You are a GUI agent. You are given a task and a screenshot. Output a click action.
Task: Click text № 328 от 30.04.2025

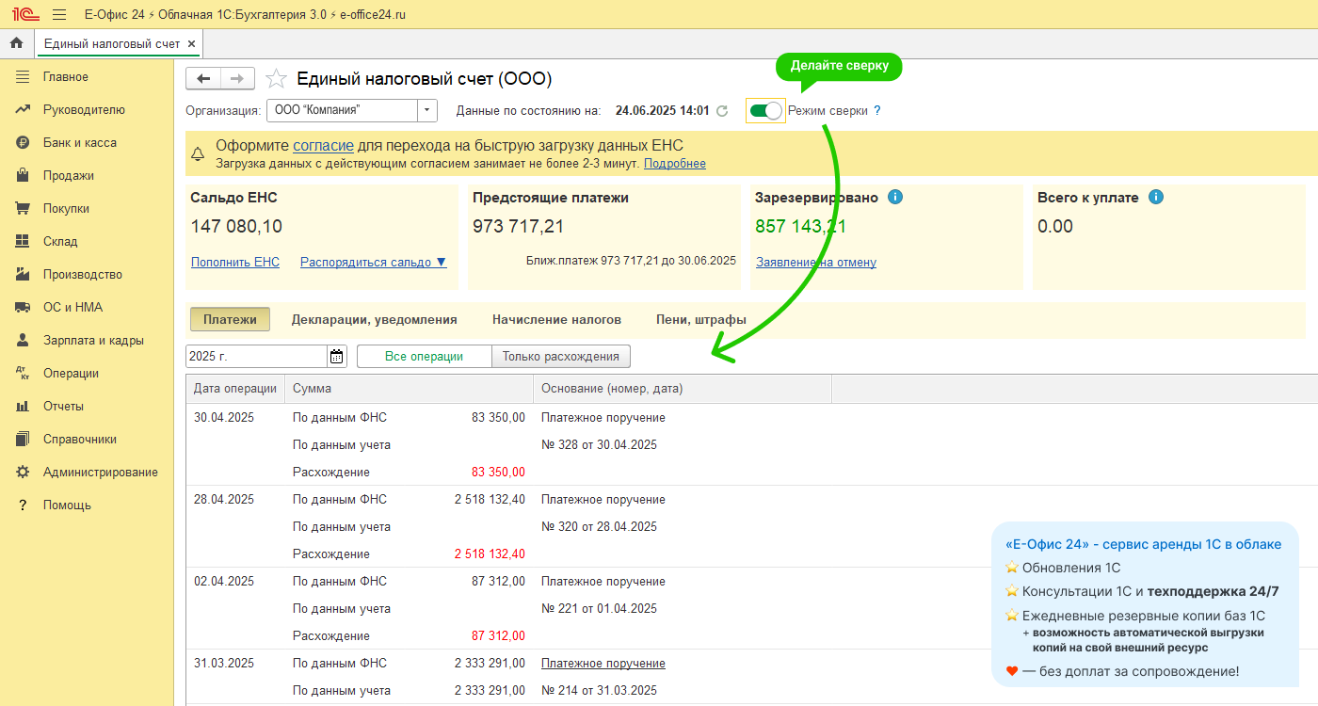[599, 445]
